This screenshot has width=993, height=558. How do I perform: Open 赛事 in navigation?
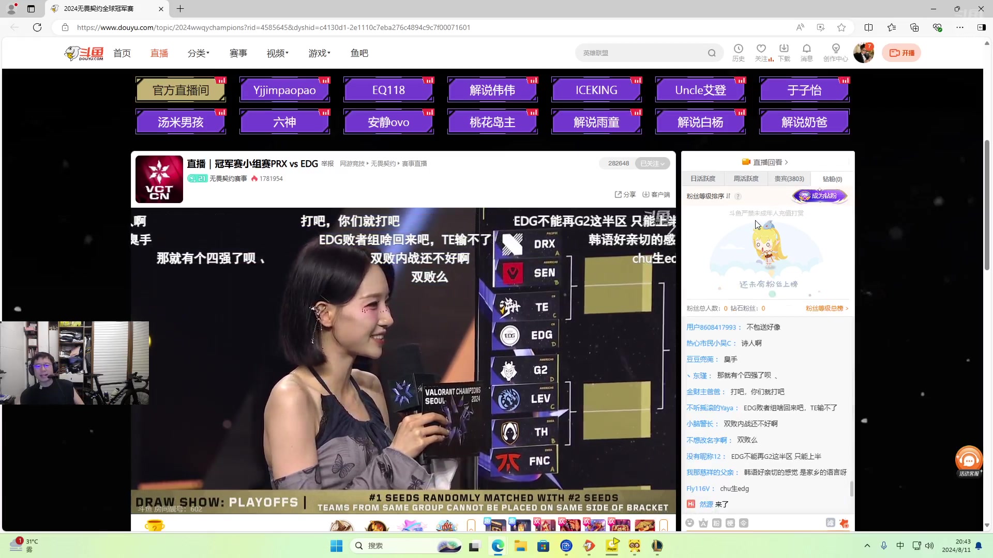238,53
